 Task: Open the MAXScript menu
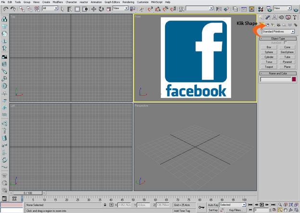pos(157,2)
